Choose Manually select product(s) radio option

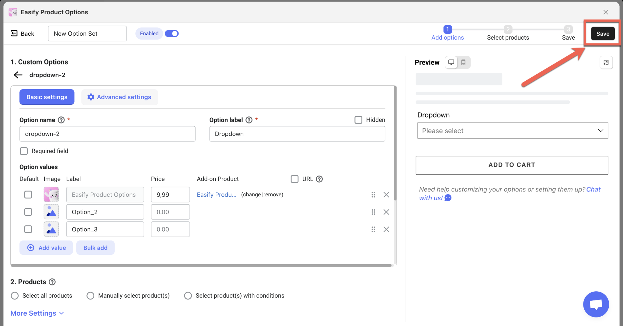(90, 296)
